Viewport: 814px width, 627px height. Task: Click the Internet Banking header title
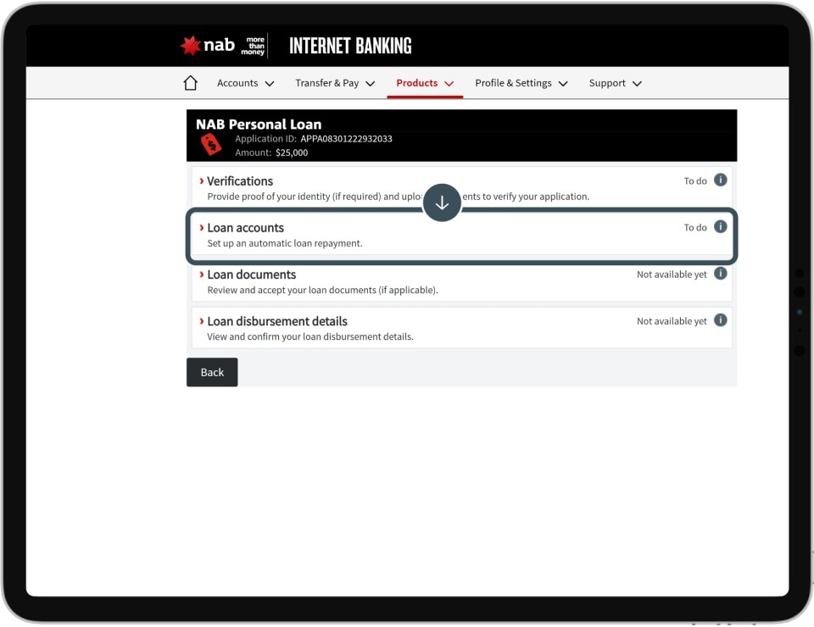tap(350, 46)
